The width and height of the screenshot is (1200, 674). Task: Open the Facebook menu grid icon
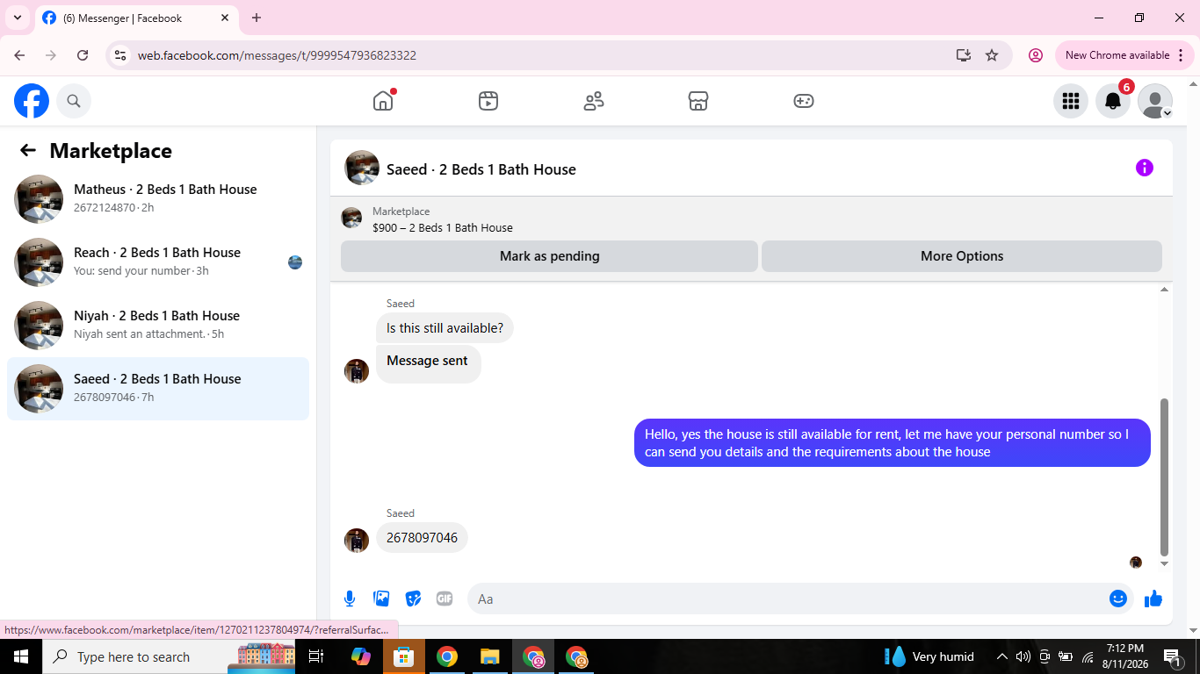[1070, 101]
